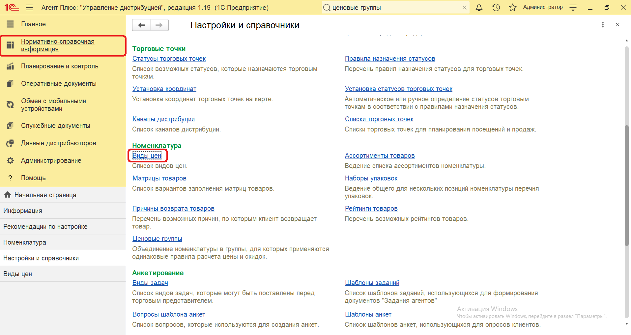Open Ассортименты товаров link

(380, 156)
